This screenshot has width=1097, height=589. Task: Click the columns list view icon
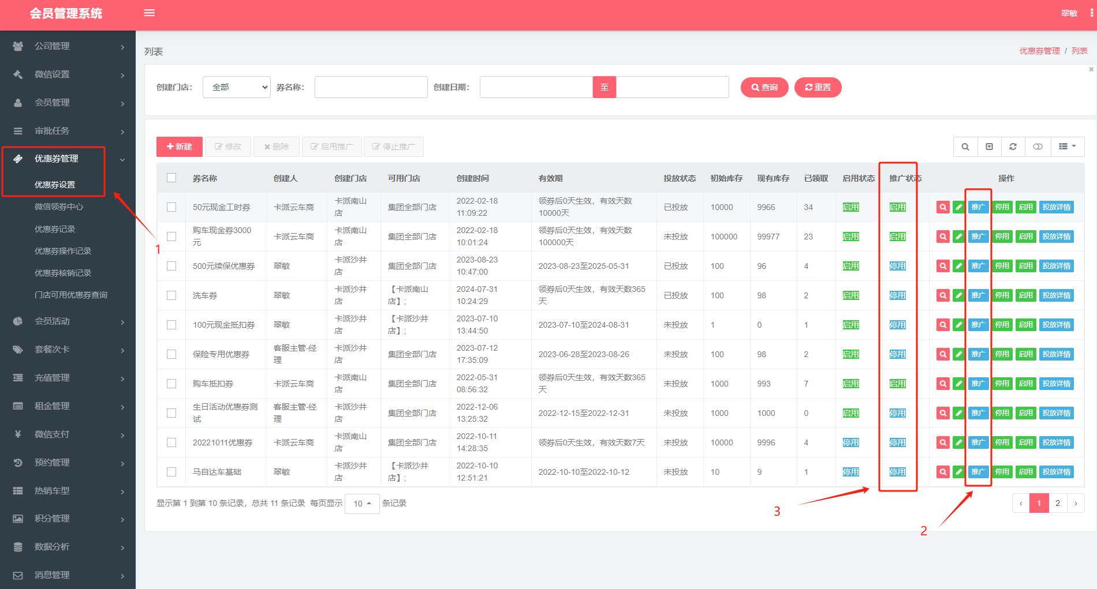click(1067, 147)
